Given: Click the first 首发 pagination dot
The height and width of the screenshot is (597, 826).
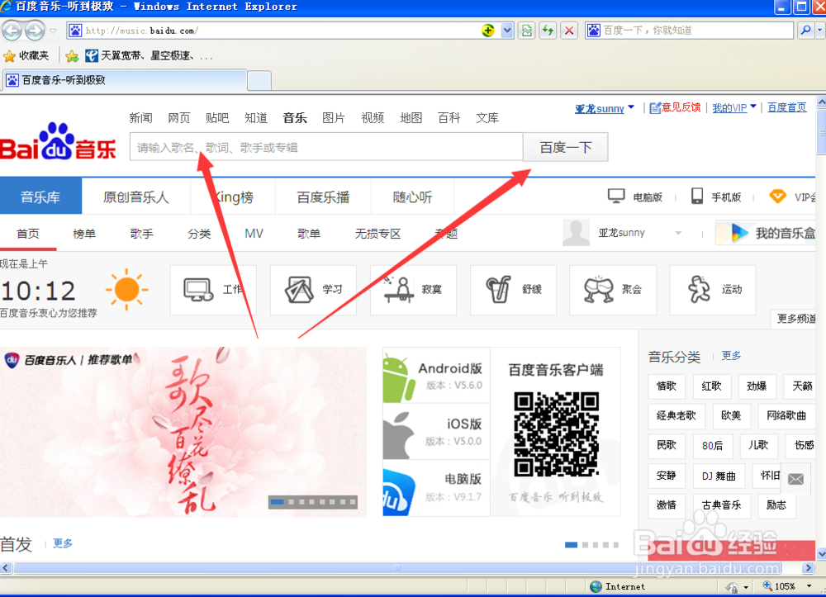Looking at the screenshot, I should pos(571,545).
